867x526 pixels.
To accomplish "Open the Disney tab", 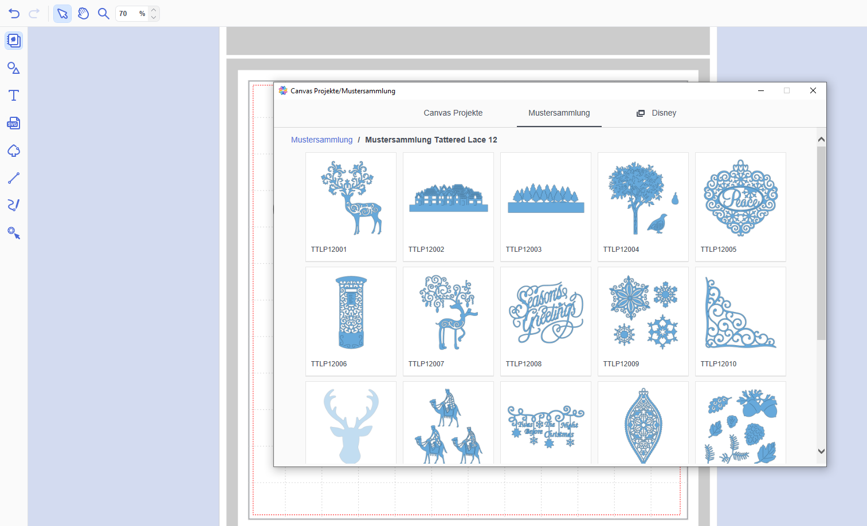I will tap(657, 113).
